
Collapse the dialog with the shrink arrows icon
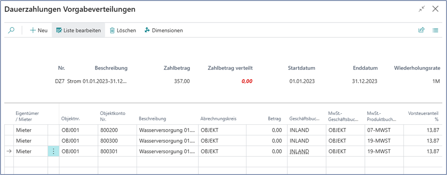coord(422,9)
